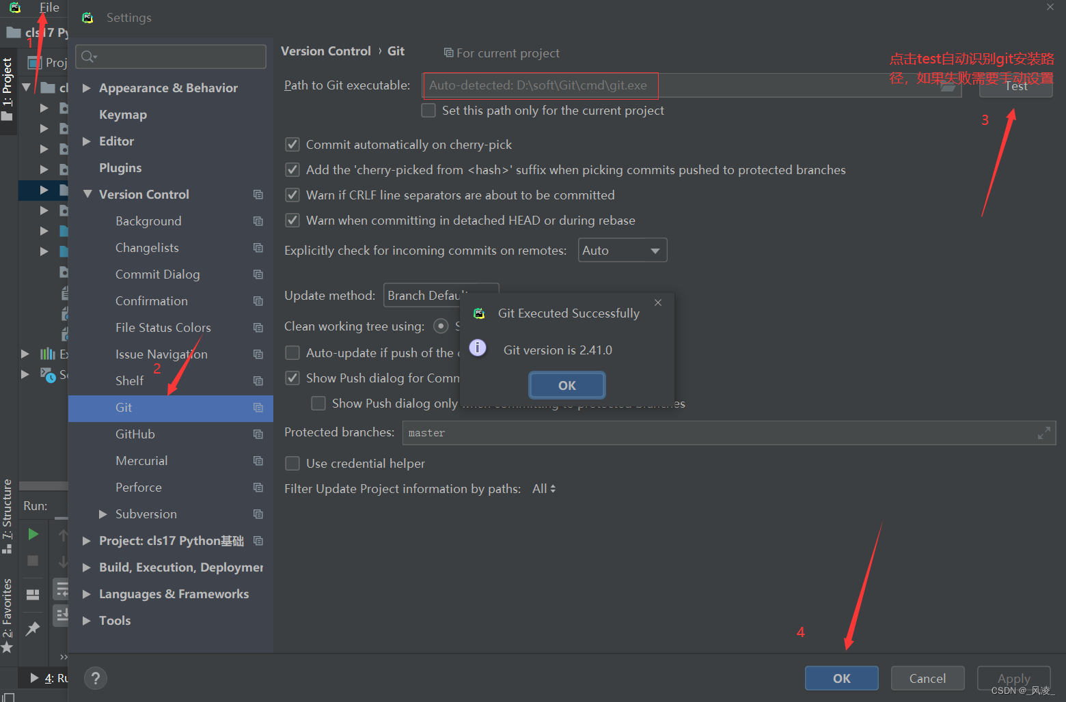Click the Test button for Git executable
1066x702 pixels.
pos(1015,85)
